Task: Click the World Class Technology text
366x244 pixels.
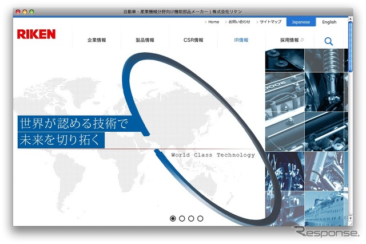Action: click(213, 155)
